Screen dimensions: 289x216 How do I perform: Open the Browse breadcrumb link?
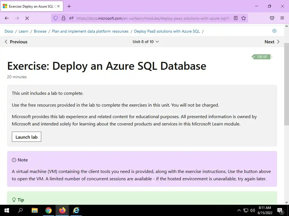tap(40, 31)
